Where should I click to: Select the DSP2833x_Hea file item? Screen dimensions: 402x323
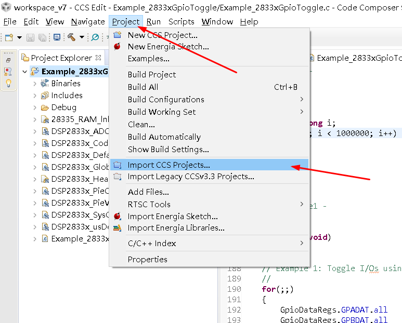(x=80, y=179)
